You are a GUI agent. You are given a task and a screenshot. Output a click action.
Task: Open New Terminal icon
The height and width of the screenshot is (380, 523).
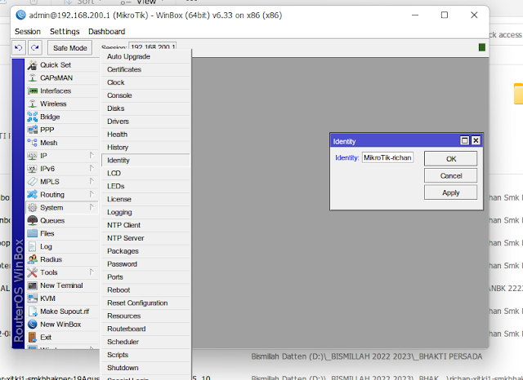coord(33,285)
